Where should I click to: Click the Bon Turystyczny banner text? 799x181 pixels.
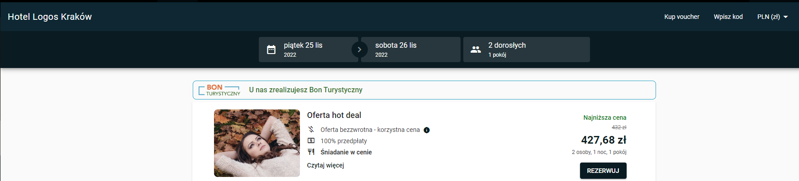tap(305, 90)
